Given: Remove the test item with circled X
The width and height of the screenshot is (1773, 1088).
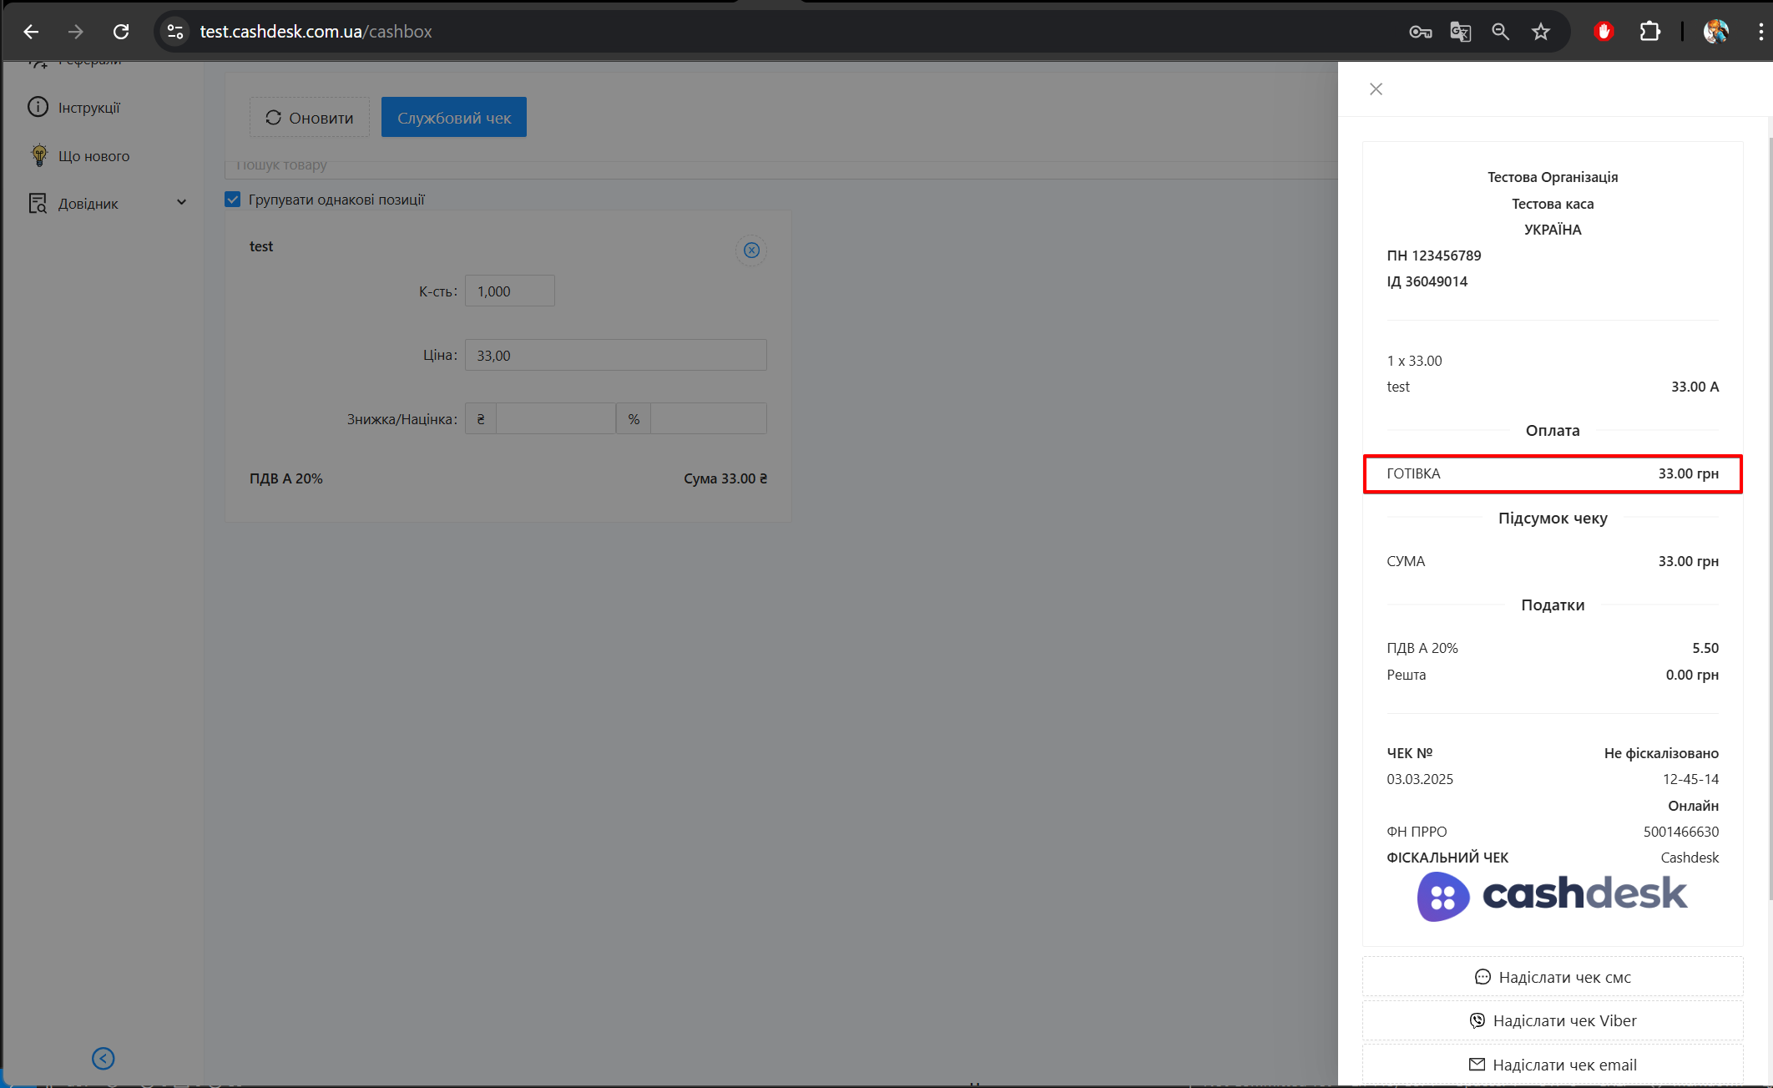Looking at the screenshot, I should pyautogui.click(x=751, y=250).
